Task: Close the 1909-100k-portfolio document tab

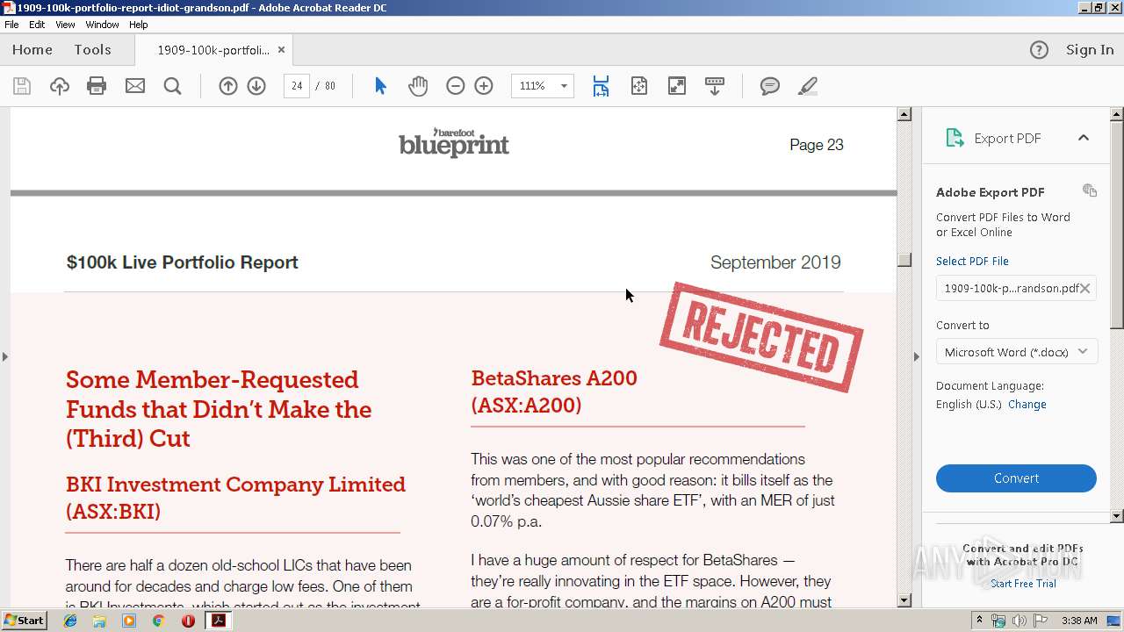Action: 281,50
